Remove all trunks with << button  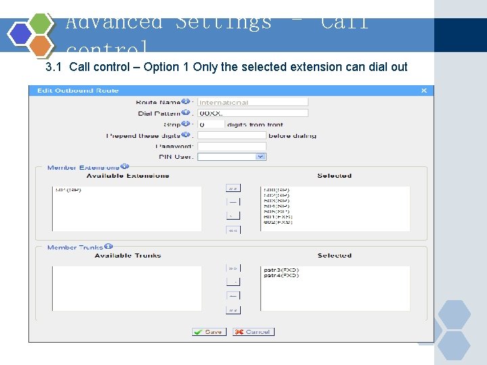coord(233,310)
